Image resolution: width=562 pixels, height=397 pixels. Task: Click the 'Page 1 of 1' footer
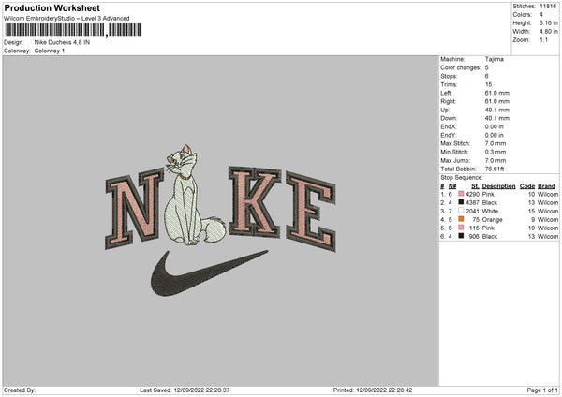542,390
